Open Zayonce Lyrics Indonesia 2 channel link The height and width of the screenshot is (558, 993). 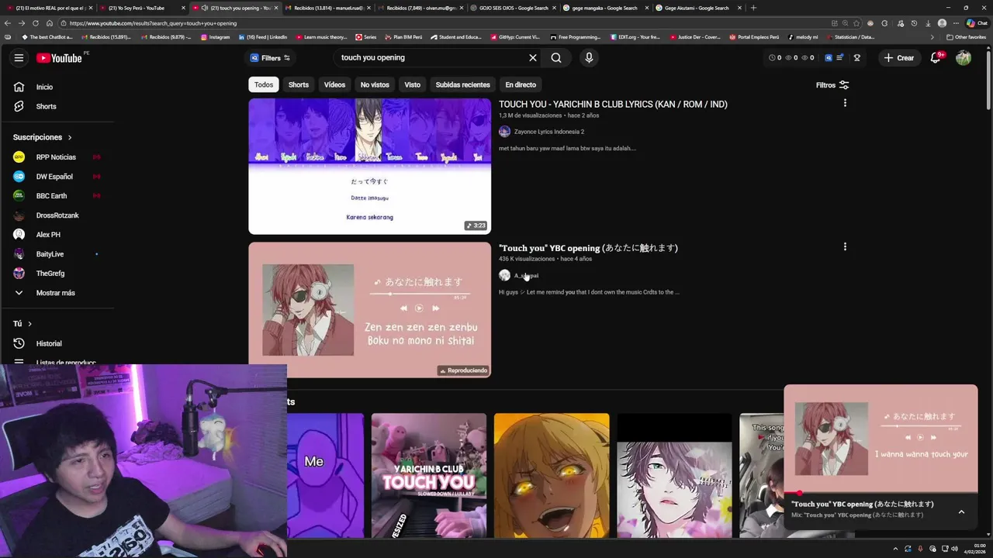tap(548, 132)
